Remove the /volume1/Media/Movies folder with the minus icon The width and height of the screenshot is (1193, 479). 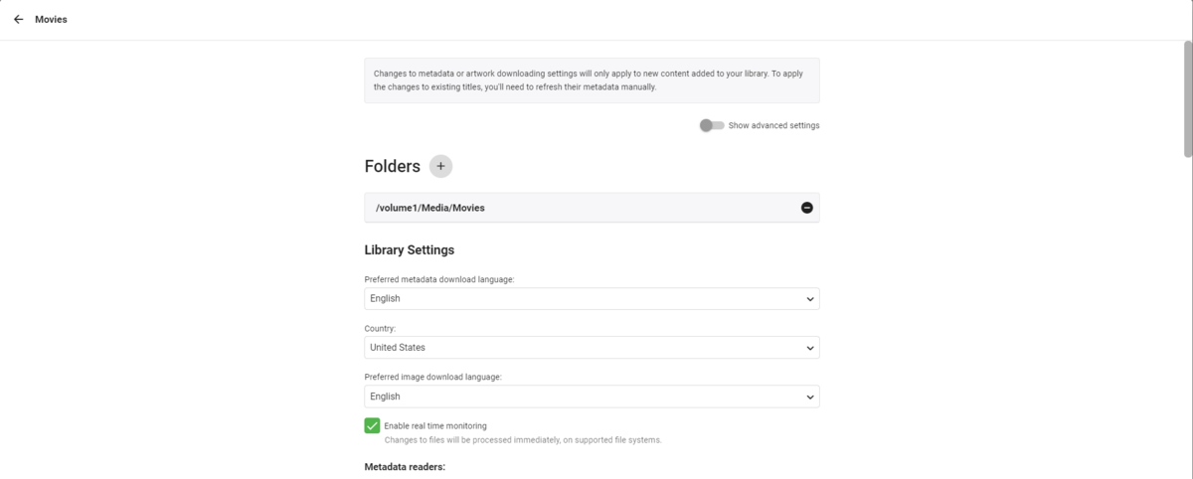pos(806,208)
